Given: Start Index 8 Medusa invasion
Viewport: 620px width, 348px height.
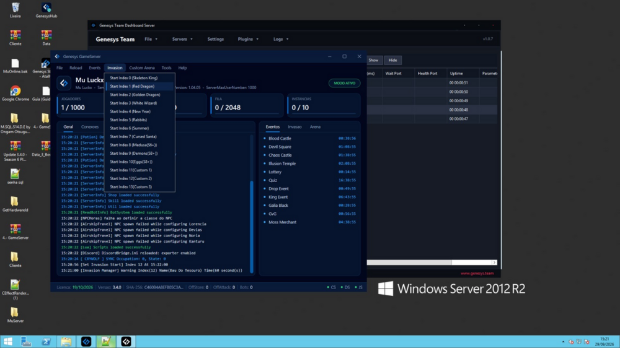Looking at the screenshot, I should pos(140,145).
